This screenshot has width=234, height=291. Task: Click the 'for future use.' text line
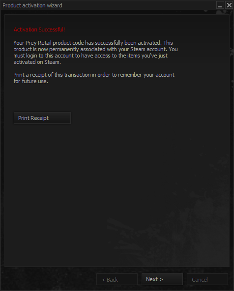(31, 81)
